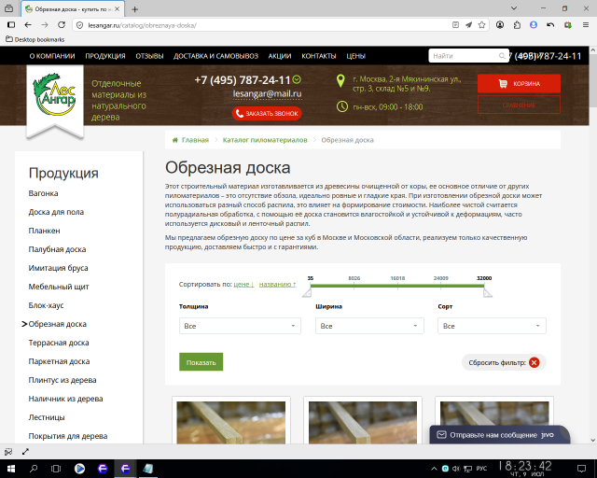Open ЦЕНЫ menu item
597x478 pixels.
click(355, 56)
